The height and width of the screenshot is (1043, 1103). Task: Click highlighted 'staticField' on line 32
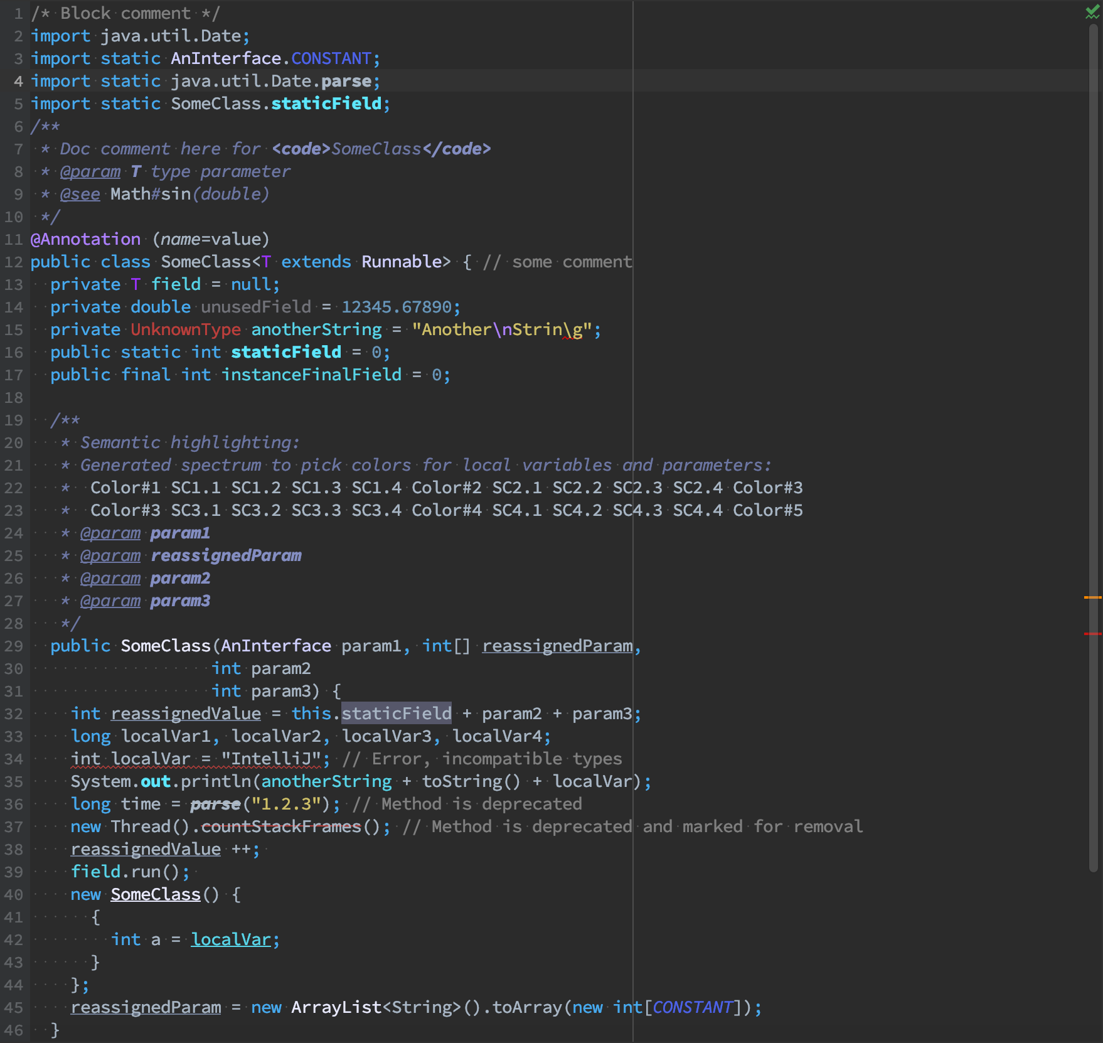click(397, 714)
